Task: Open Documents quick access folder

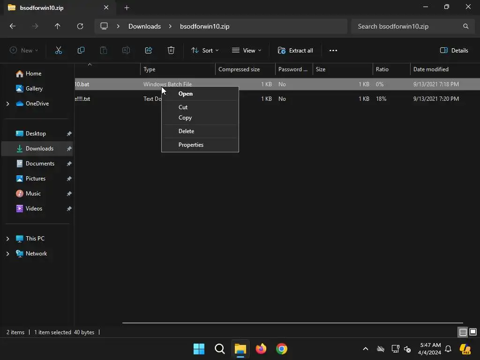Action: coord(40,164)
